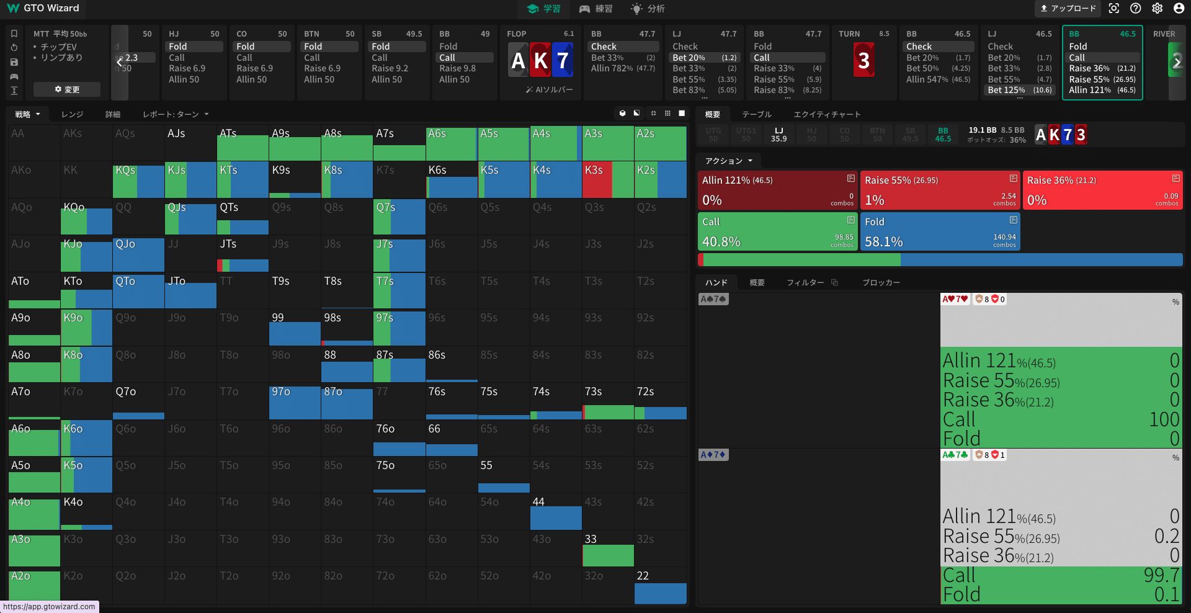
Task: Open the アクション dropdown
Action: pyautogui.click(x=728, y=161)
